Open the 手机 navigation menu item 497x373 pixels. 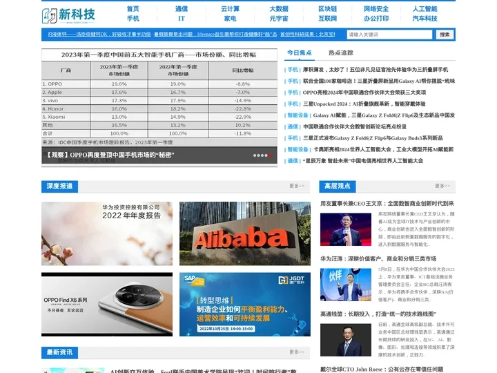pos(133,19)
